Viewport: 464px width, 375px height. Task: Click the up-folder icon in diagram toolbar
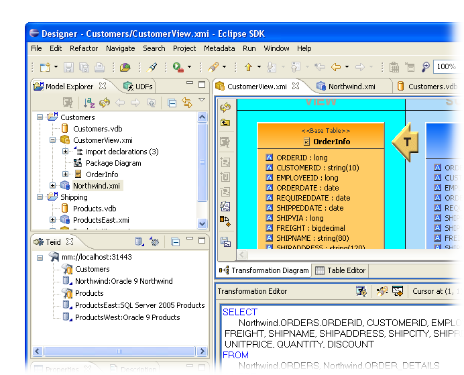tap(225, 122)
